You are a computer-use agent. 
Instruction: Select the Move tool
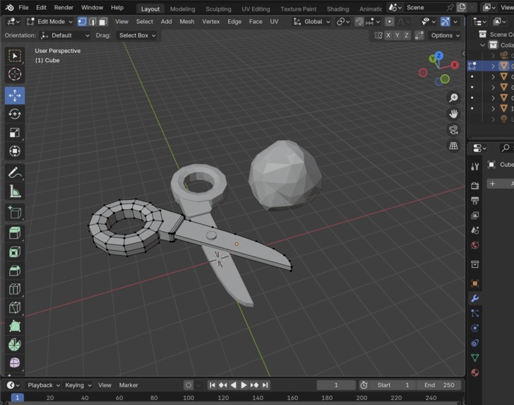(x=14, y=95)
